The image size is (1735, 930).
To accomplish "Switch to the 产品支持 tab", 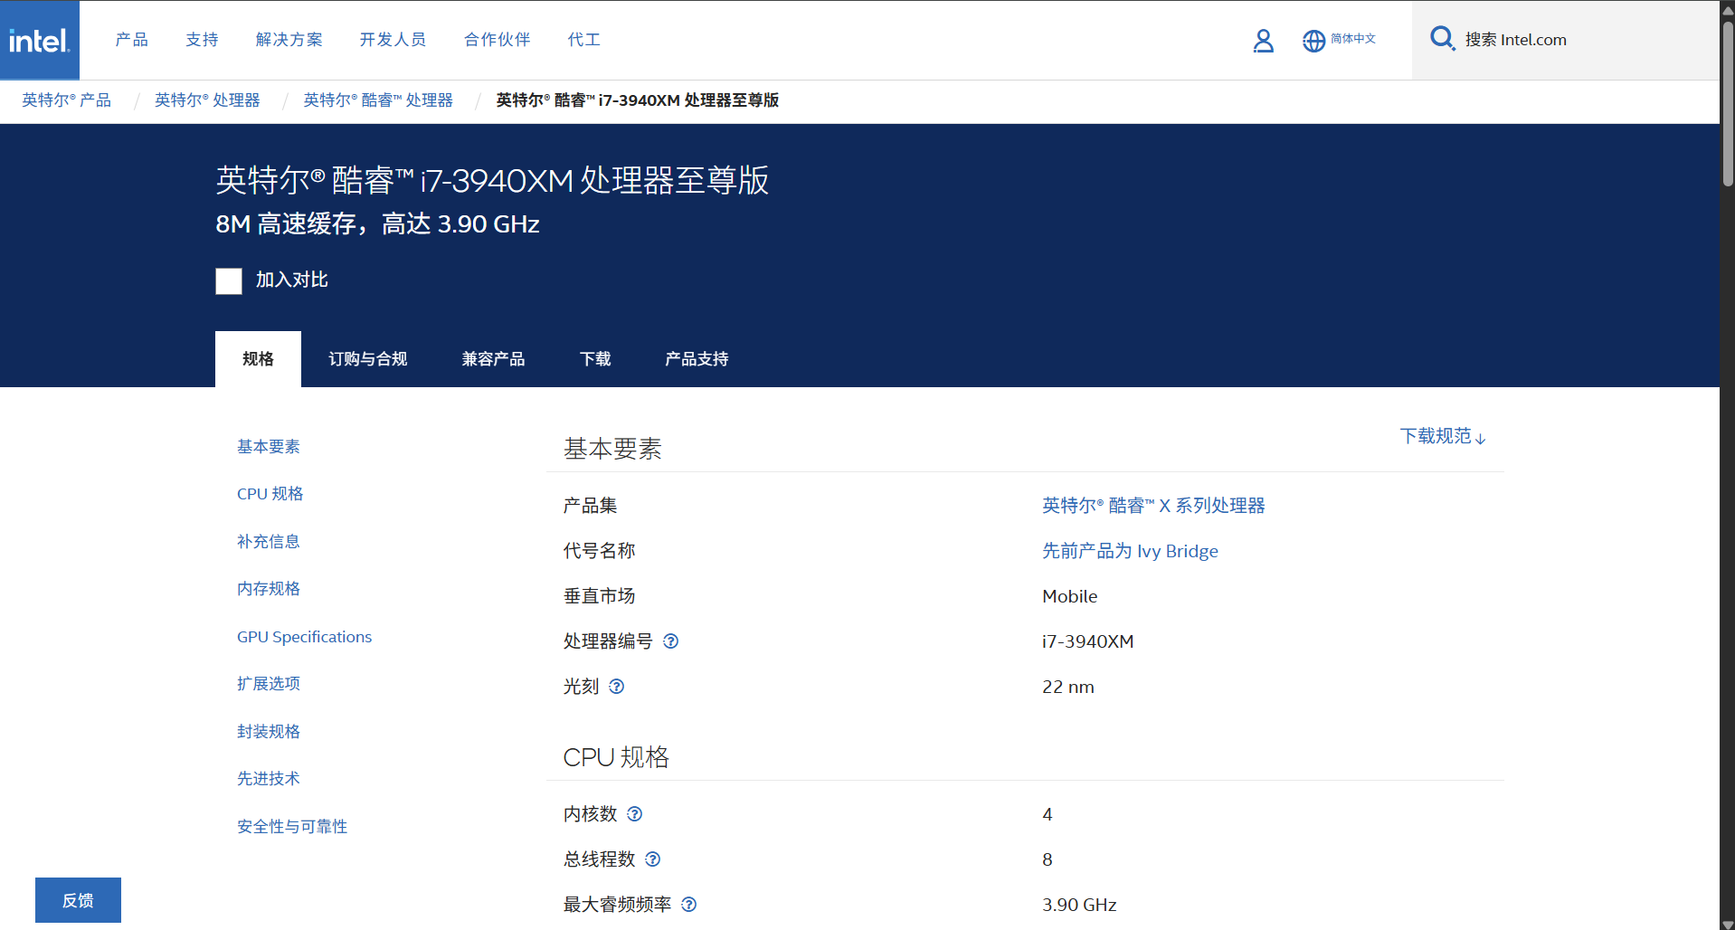I will click(x=697, y=359).
